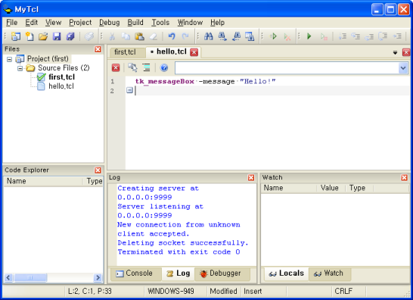Image resolution: width=413 pixels, height=300 pixels.
Task: Click the small green Run icon
Action: (x=273, y=36)
